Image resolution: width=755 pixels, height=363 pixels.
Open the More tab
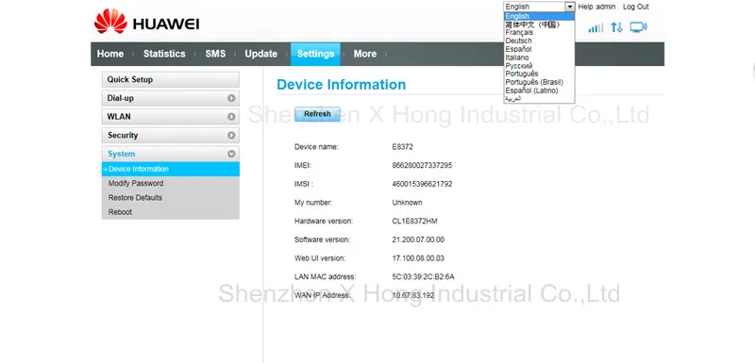click(x=365, y=54)
